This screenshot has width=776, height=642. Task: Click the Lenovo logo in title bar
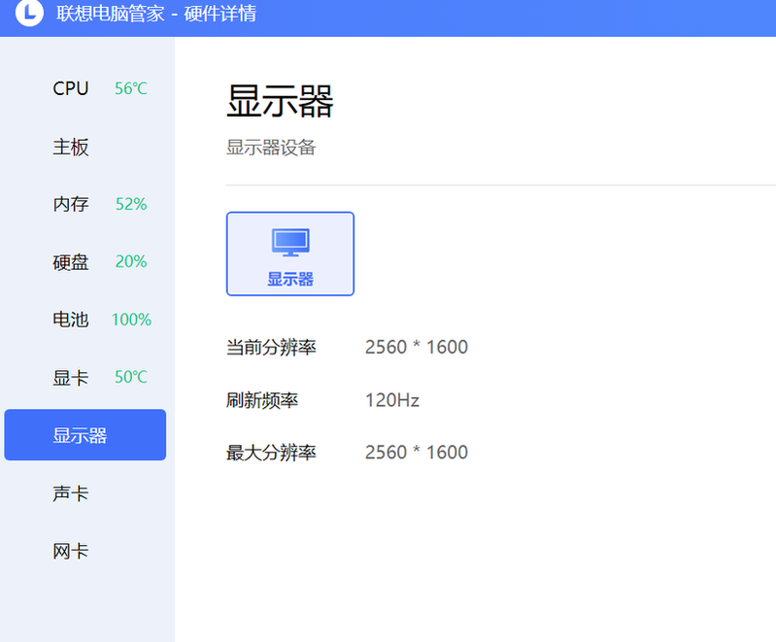click(x=29, y=12)
